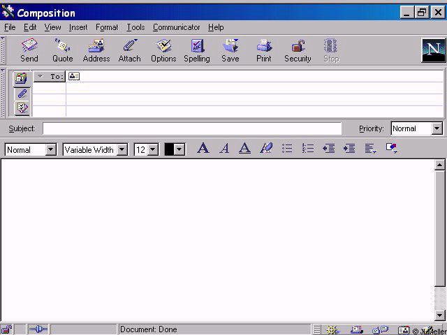447x335 pixels.
Task: Insert a bulleted list
Action: pos(287,149)
